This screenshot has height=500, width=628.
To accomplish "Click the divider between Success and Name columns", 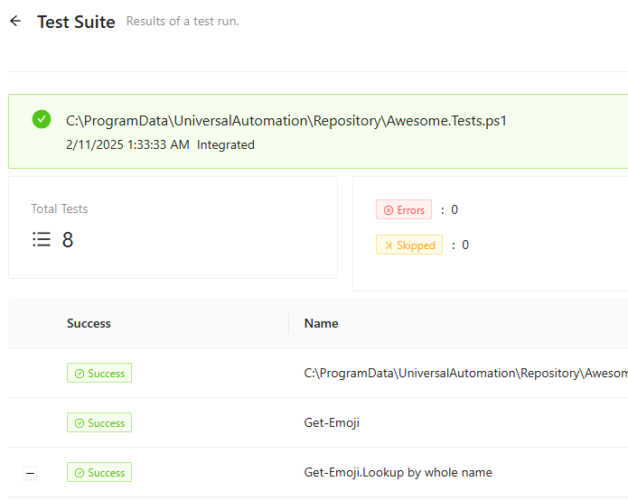I will coord(289,323).
